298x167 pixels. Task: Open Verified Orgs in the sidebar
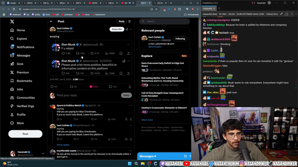click(22, 106)
